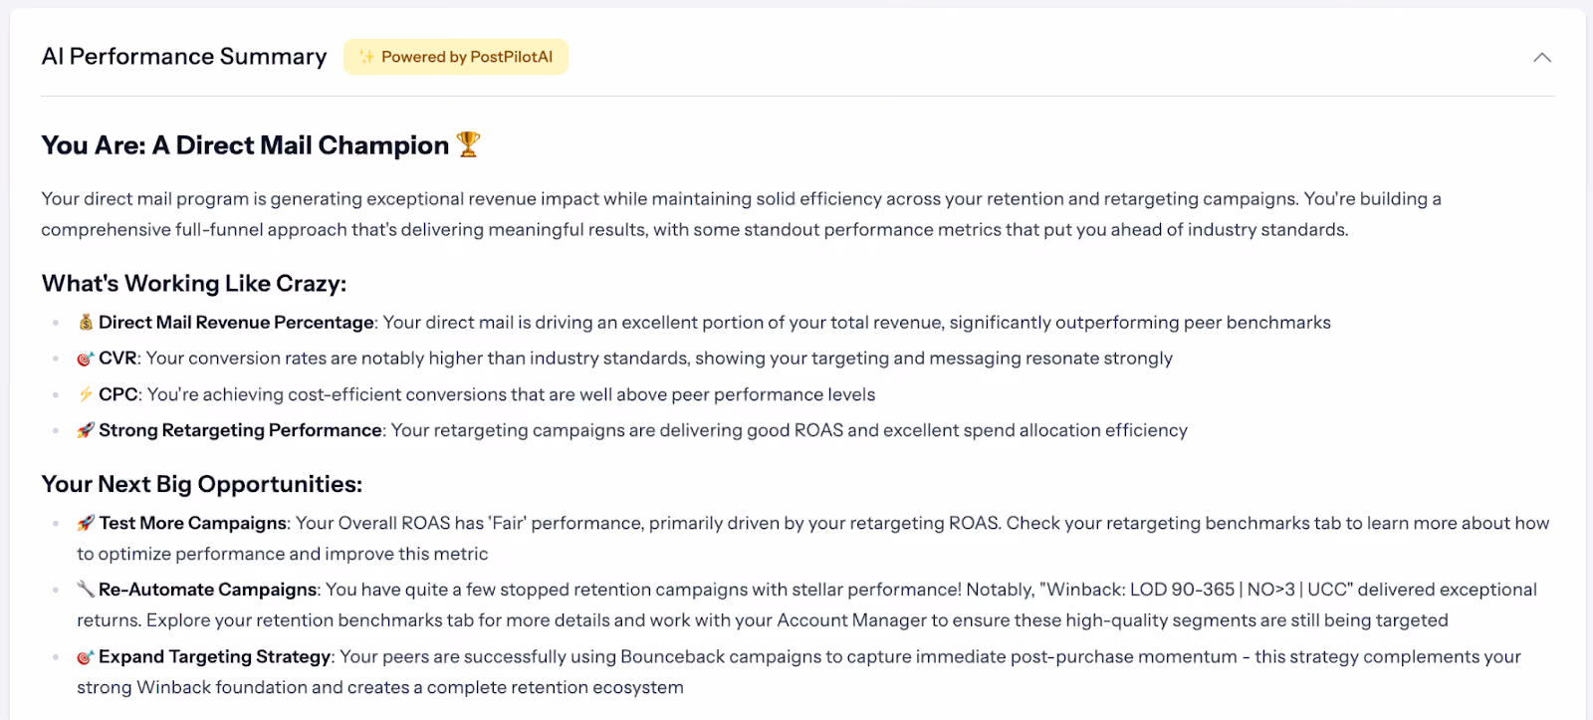Click the rocket icon by Strong Retargeting Performance
Screen dimensions: 1593x720
(x=86, y=430)
